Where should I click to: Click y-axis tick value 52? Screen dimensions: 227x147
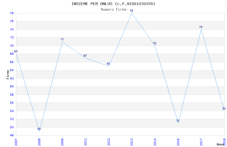pos(12,119)
